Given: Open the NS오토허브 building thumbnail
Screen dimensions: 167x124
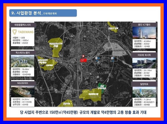Looking at the screenshot, I should click(x=22, y=92).
